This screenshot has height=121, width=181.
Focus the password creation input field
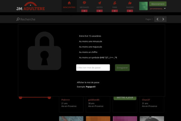(93, 68)
